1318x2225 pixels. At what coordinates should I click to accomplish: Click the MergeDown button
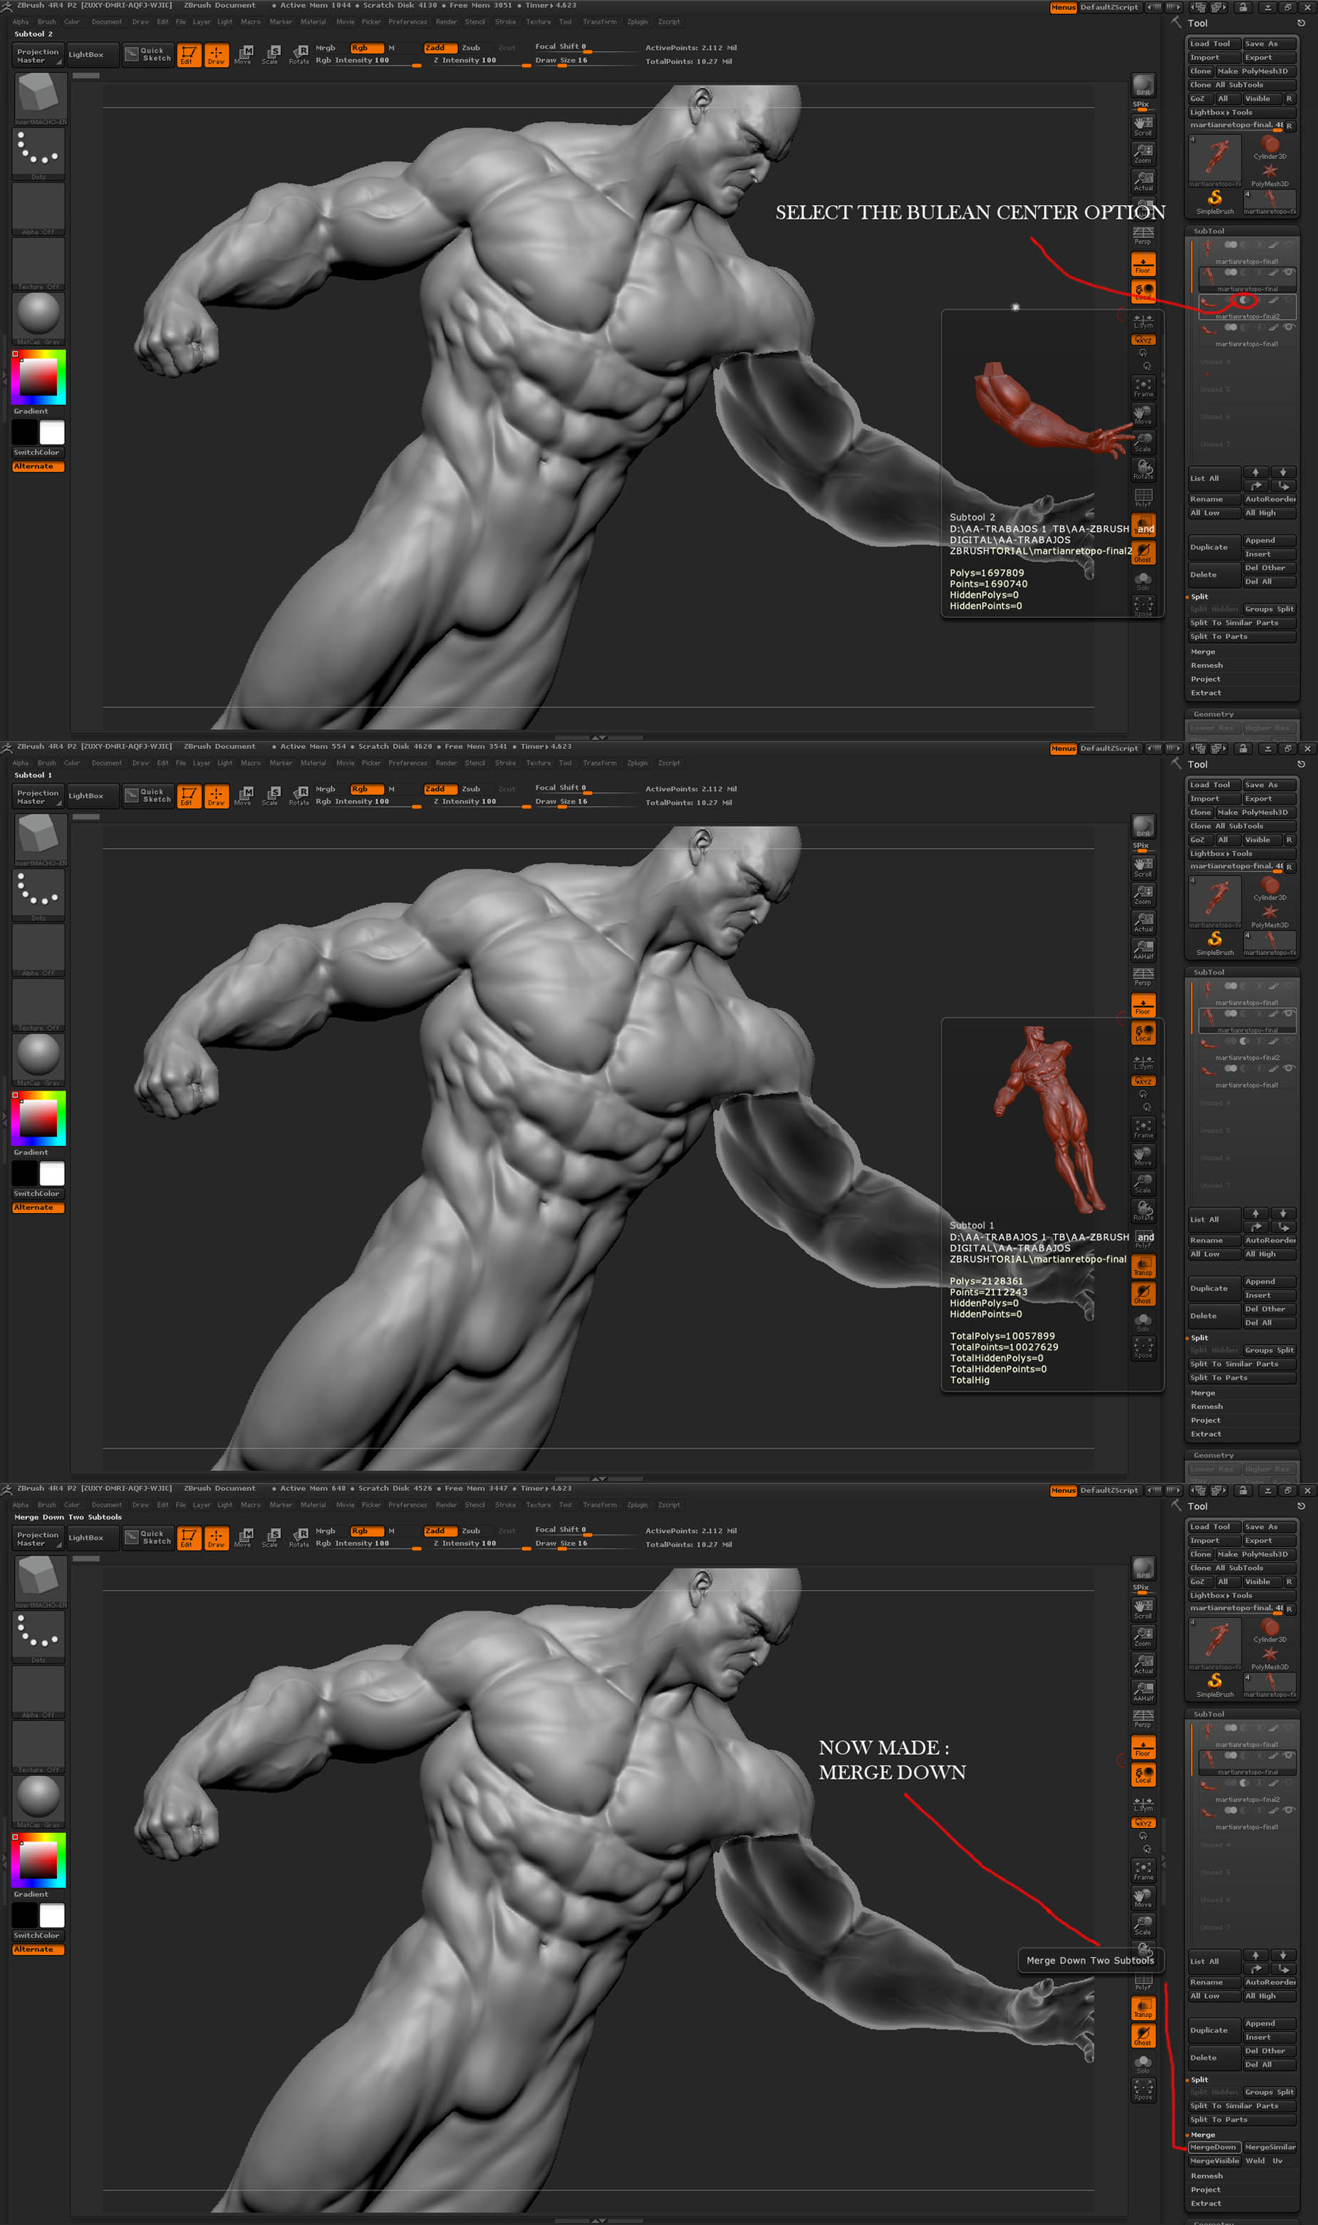tap(1213, 2148)
